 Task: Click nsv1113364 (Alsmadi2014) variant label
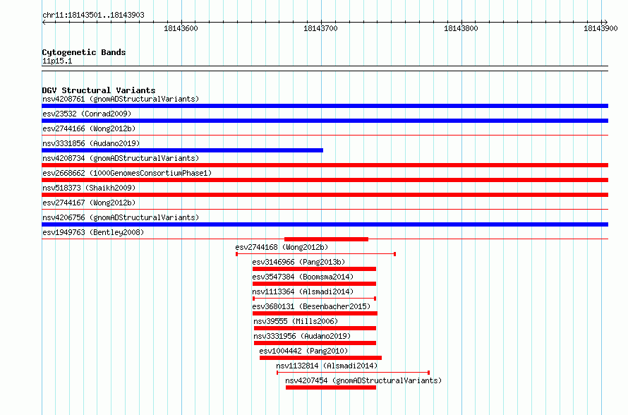pyautogui.click(x=303, y=291)
